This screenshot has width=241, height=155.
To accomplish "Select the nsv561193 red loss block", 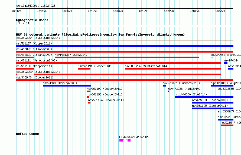I will tap(88, 97).
